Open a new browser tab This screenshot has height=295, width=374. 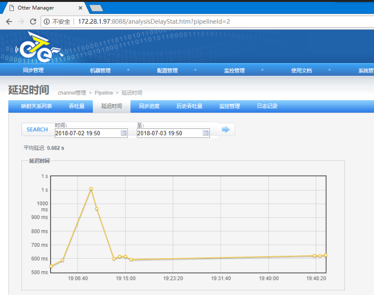[96, 9]
